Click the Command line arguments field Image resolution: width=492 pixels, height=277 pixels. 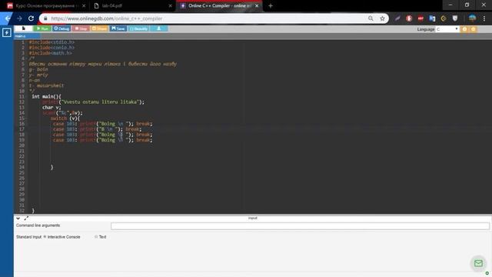pyautogui.click(x=300, y=225)
